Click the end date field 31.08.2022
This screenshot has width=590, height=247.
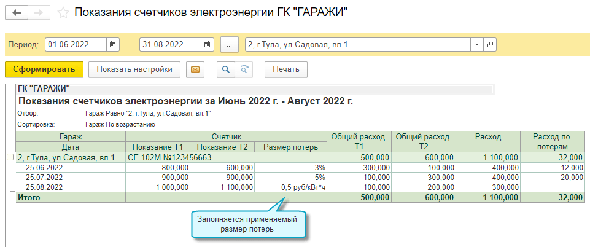(171, 44)
